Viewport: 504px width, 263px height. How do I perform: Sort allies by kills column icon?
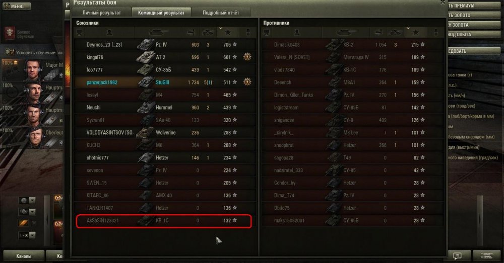pos(207,32)
